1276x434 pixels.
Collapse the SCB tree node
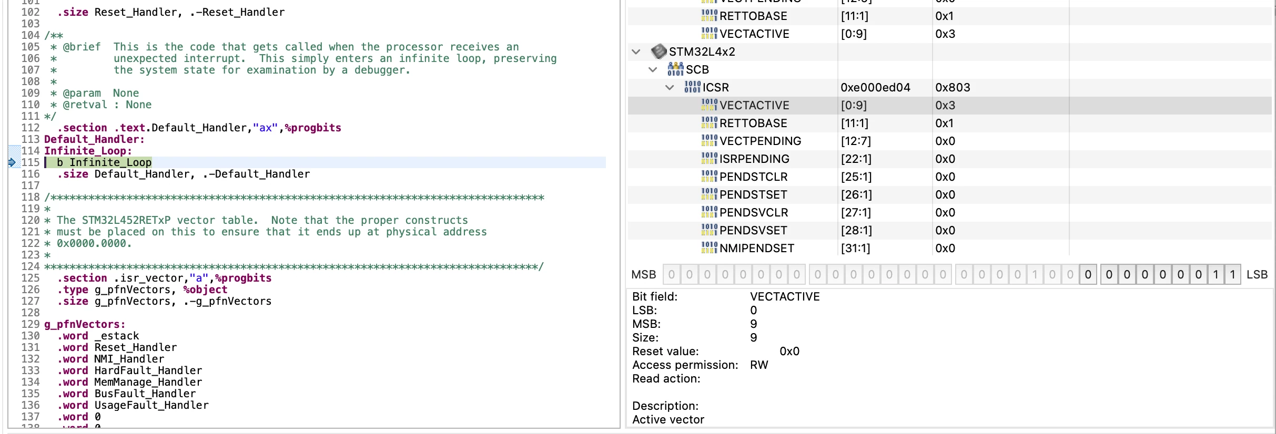click(653, 69)
